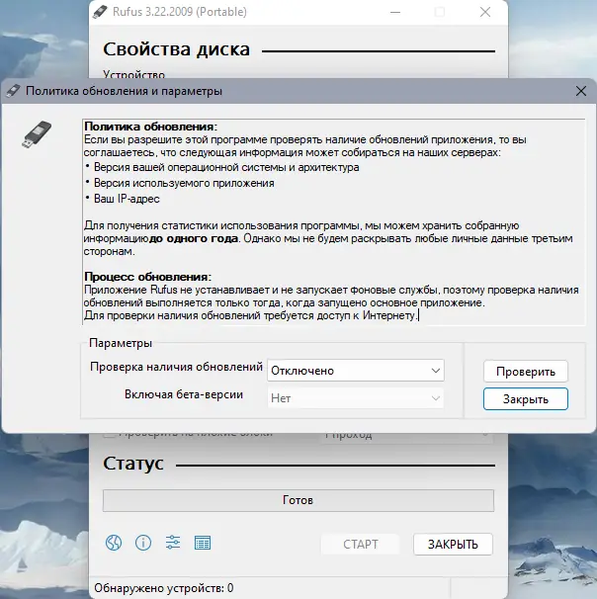Open the About info icon in Rufus
This screenshot has width=597, height=599.
pyautogui.click(x=143, y=543)
